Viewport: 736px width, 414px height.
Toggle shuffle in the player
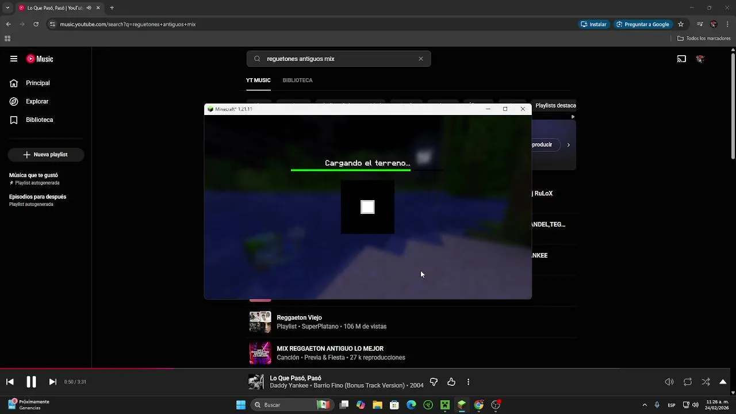pos(706,382)
